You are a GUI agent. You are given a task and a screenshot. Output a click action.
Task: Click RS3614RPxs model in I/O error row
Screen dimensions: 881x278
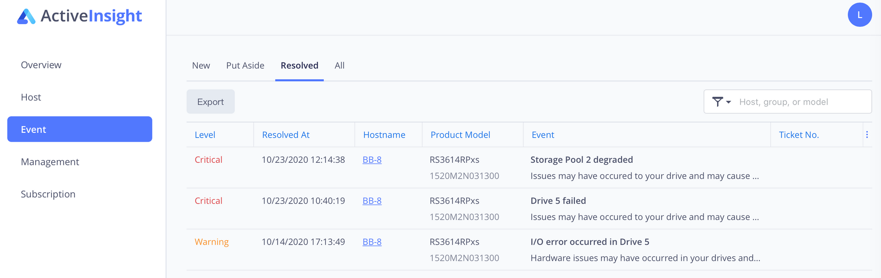pyautogui.click(x=455, y=241)
